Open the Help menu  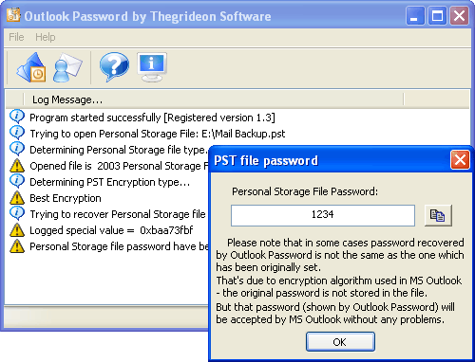pos(46,37)
